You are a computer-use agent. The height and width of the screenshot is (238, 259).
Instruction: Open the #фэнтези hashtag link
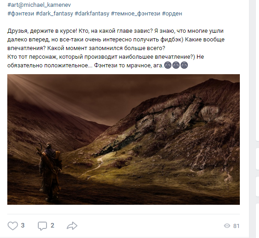coord(21,13)
